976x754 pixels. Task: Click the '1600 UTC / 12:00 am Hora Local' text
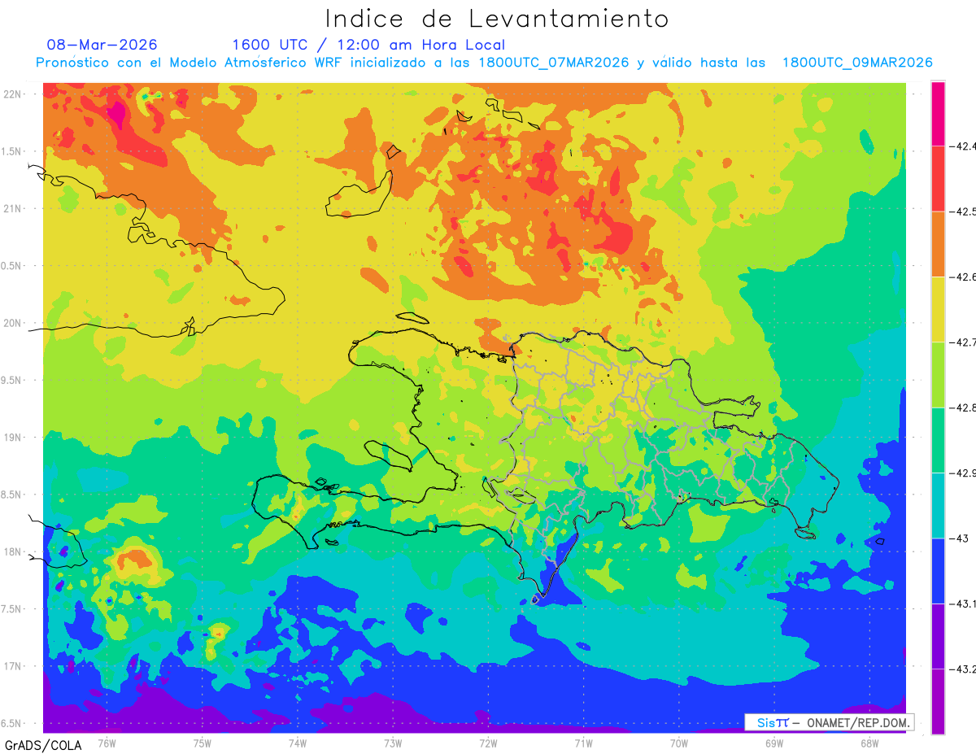click(368, 45)
